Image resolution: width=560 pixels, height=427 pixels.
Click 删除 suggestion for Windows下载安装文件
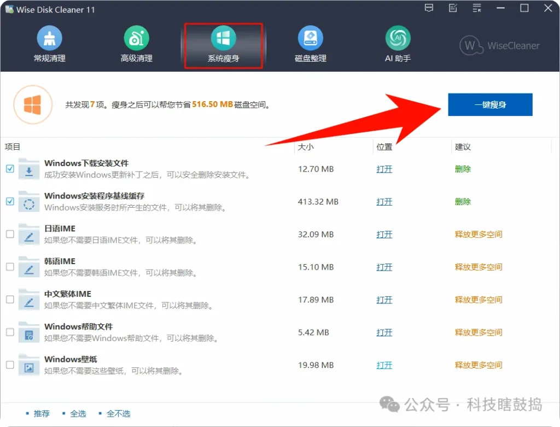tap(463, 169)
